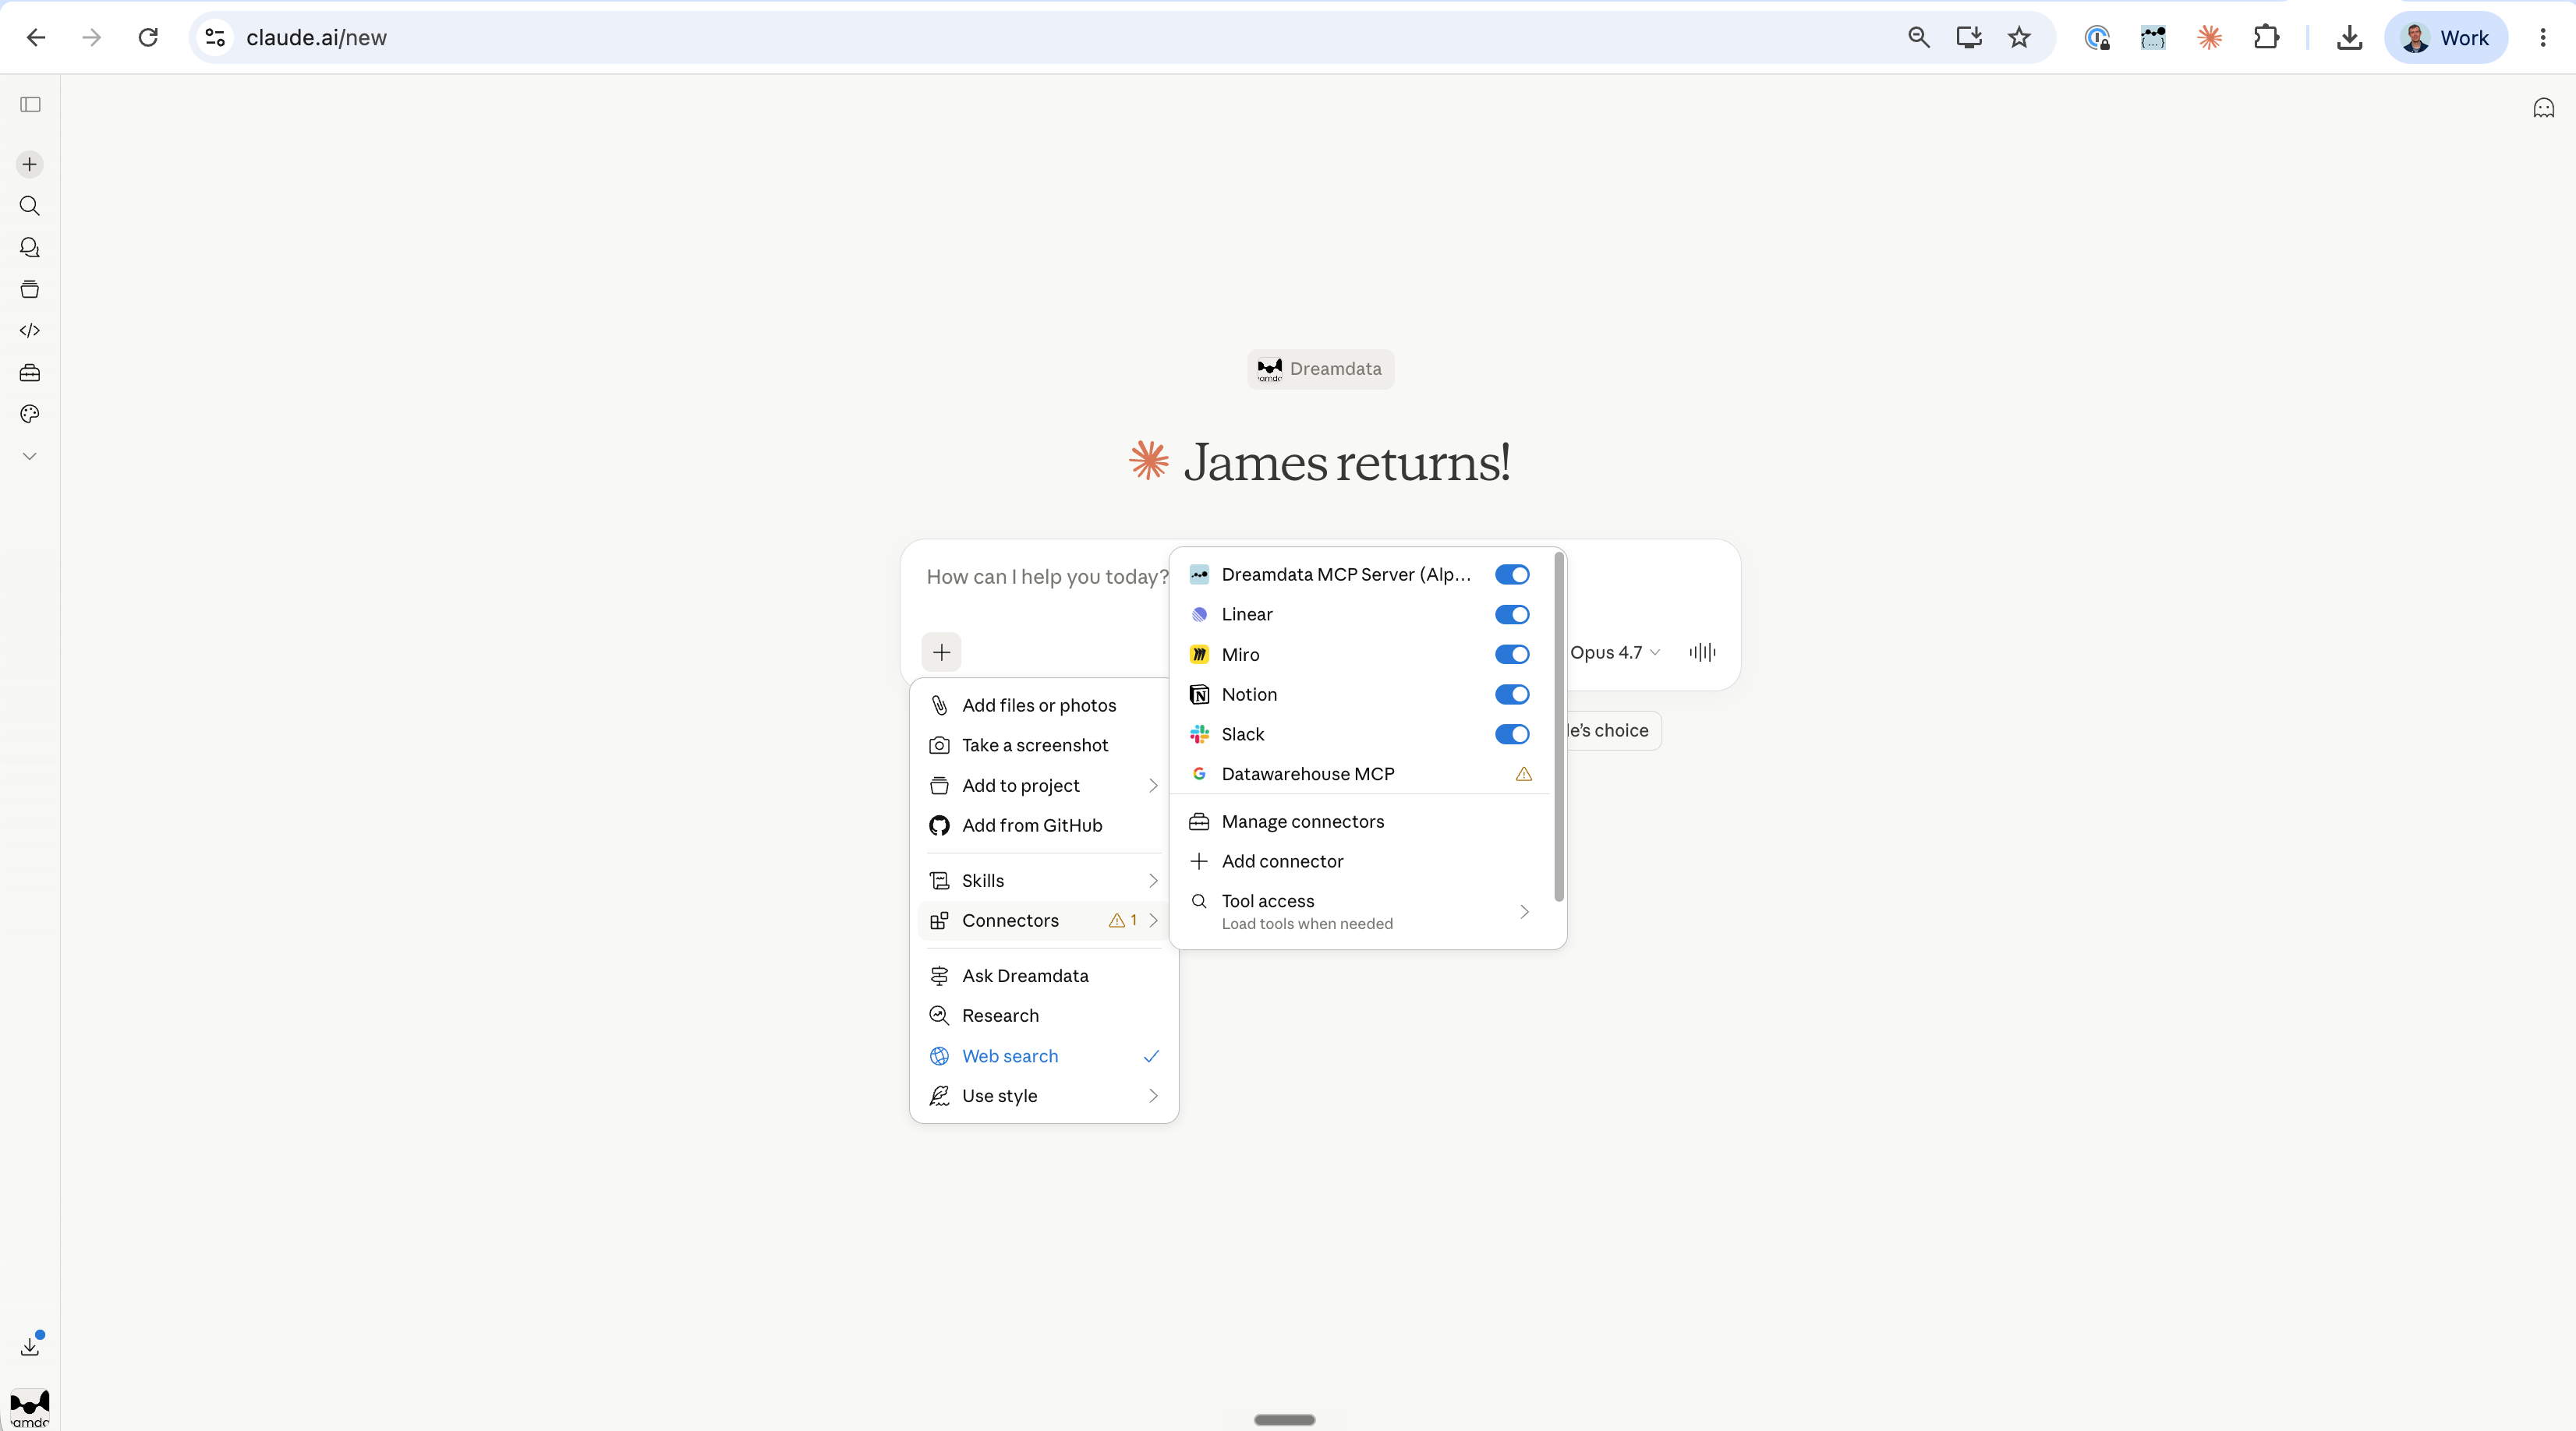Click the Datawarehouse MCP connector row
2576x1431 pixels.
tap(1360, 774)
